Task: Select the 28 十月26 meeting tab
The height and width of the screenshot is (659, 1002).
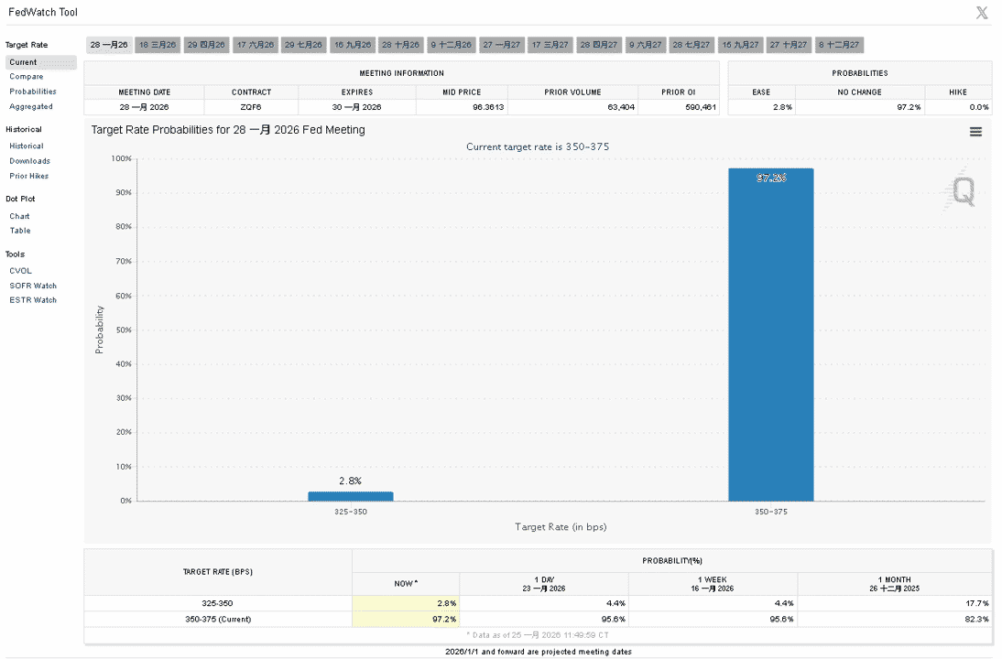Action: pyautogui.click(x=400, y=45)
